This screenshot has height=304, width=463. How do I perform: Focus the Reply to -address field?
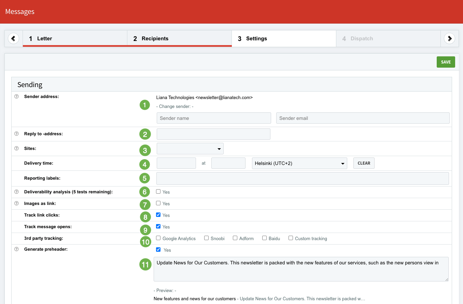[x=213, y=134]
